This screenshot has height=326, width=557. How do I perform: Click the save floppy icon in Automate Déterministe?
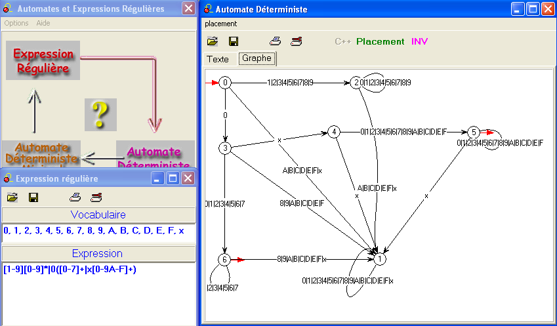(x=233, y=41)
